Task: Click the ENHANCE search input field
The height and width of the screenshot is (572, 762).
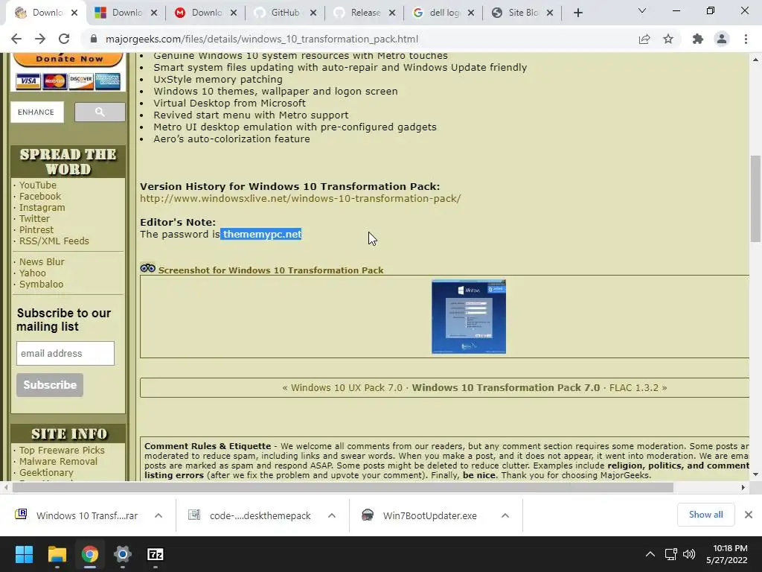Action: (x=37, y=112)
